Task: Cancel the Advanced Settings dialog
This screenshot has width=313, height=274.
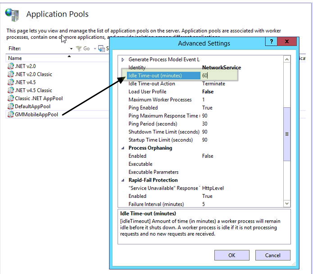Action: click(x=272, y=255)
